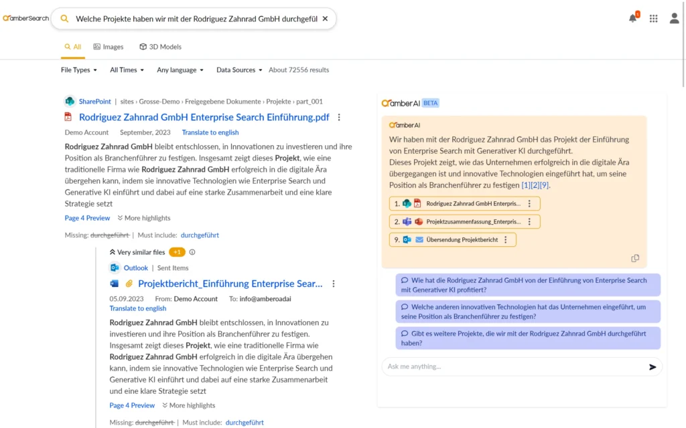Collapse the Very similar files section
686x428 pixels.
pos(113,252)
